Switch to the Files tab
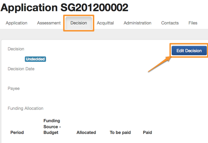 pos(193,23)
